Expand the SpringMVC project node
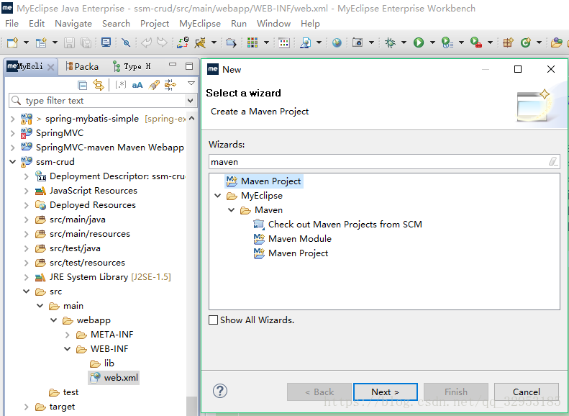This screenshot has height=416, width=569. [13, 133]
